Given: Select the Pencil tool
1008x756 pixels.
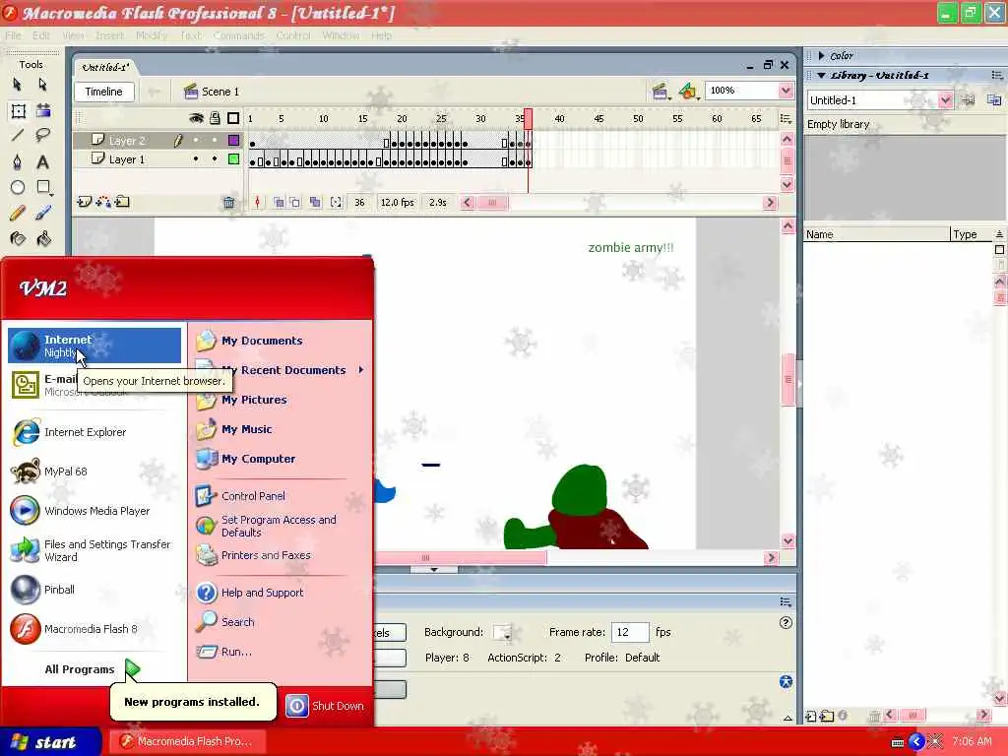Looking at the screenshot, I should pos(18,213).
